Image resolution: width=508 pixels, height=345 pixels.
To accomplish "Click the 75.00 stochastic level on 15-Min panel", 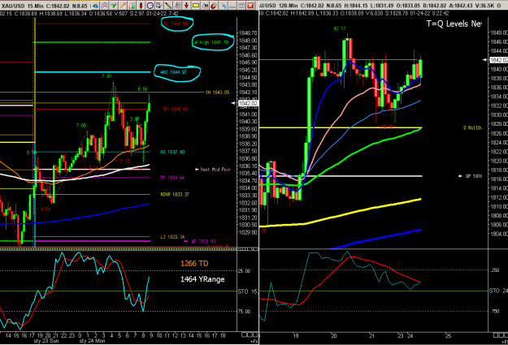I will point(245,312).
